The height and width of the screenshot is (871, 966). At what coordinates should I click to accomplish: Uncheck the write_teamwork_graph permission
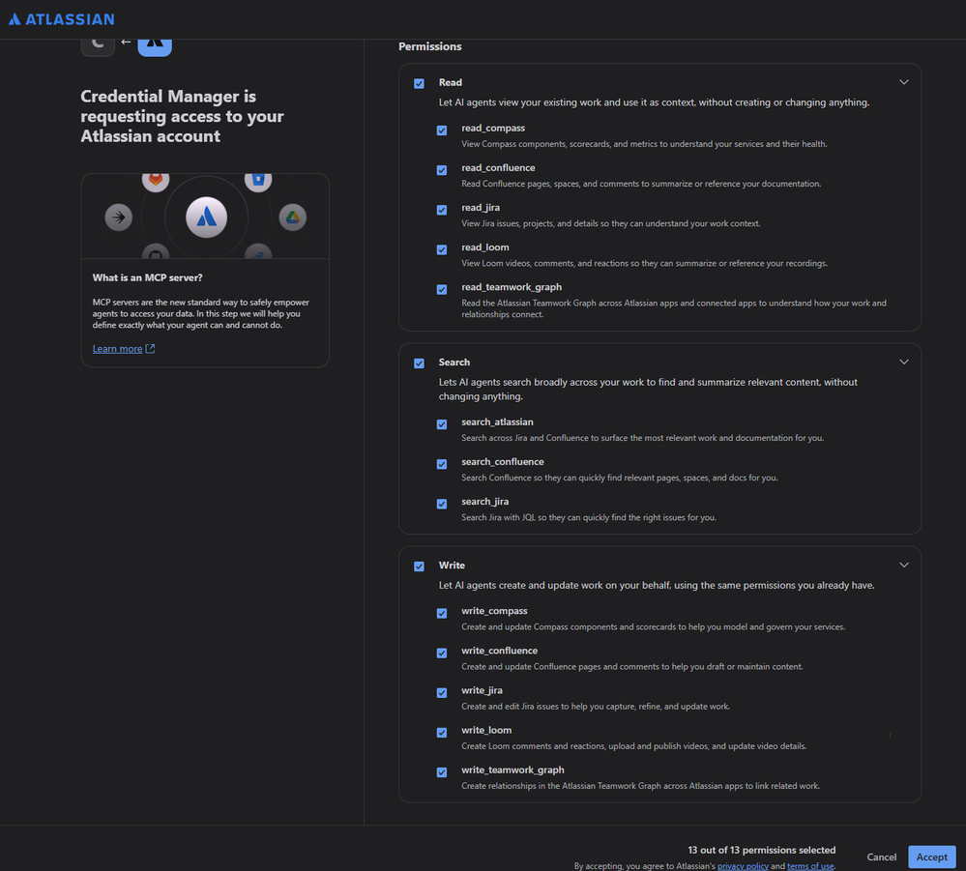tap(442, 772)
